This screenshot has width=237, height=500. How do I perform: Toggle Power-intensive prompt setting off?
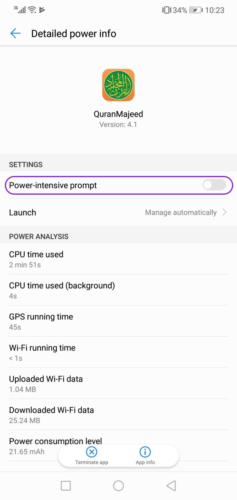[x=214, y=185]
